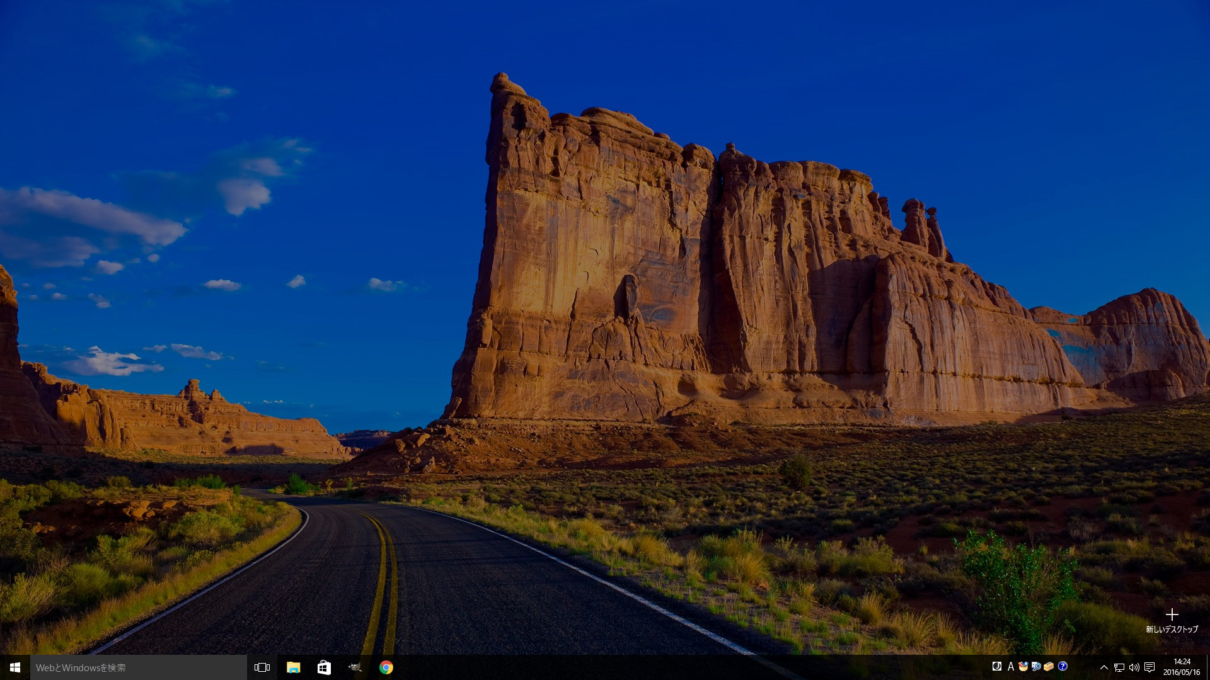Open File Explorer from taskbar
Image resolution: width=1210 pixels, height=680 pixels.
(293, 667)
